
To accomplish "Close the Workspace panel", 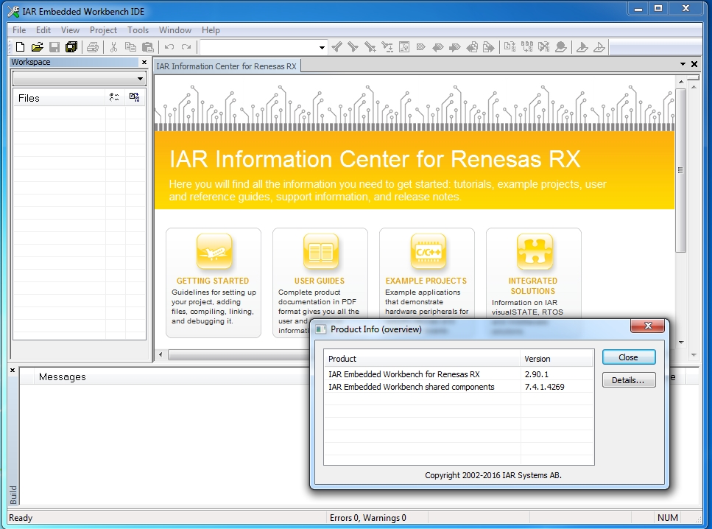I will click(x=144, y=63).
